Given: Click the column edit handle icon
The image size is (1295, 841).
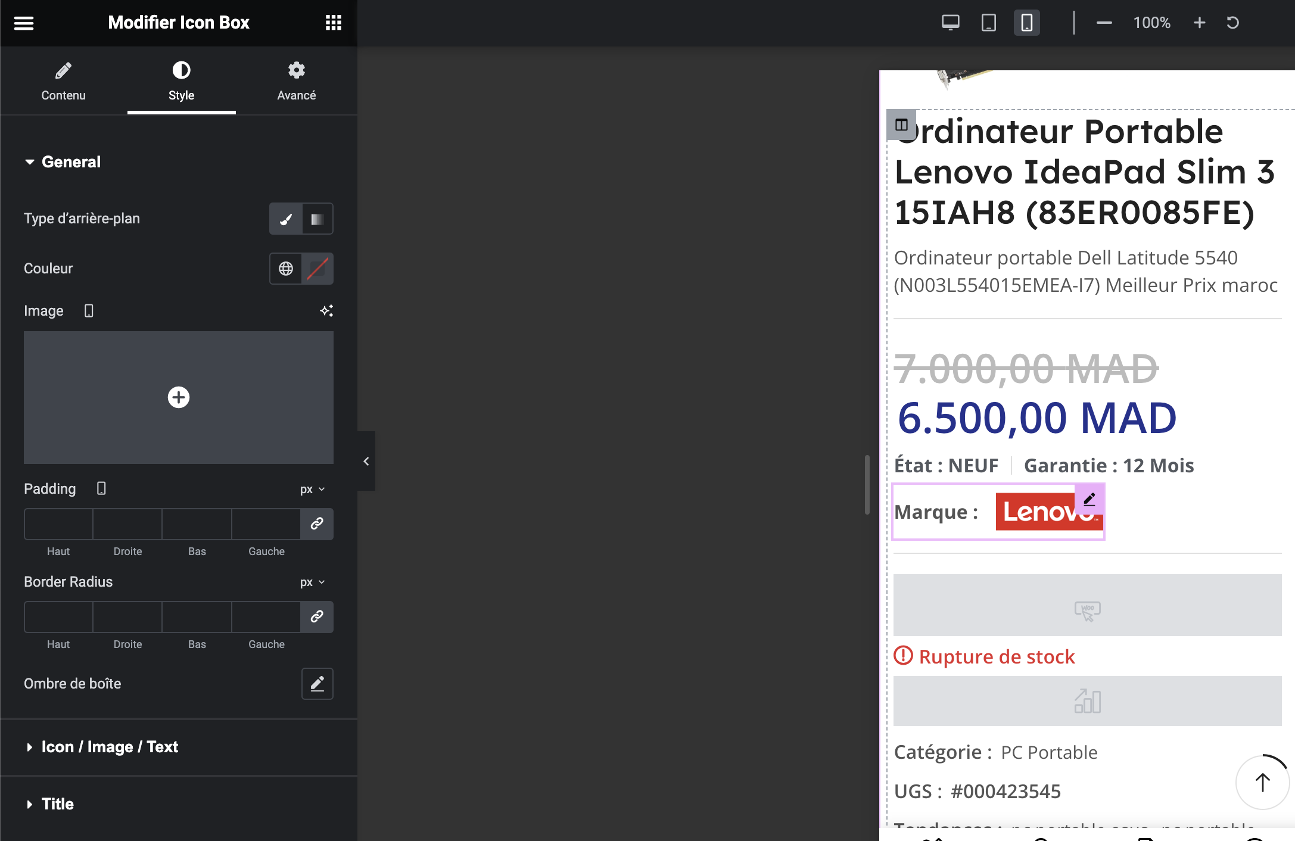Looking at the screenshot, I should [901, 125].
